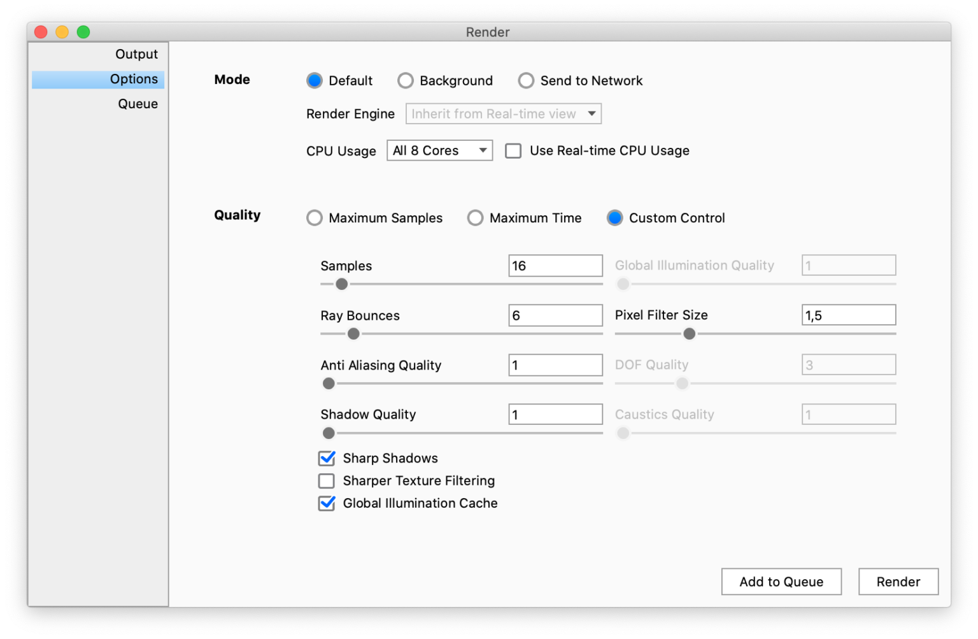Enable Use Real-time CPU Usage
The height and width of the screenshot is (639, 978).
[514, 150]
